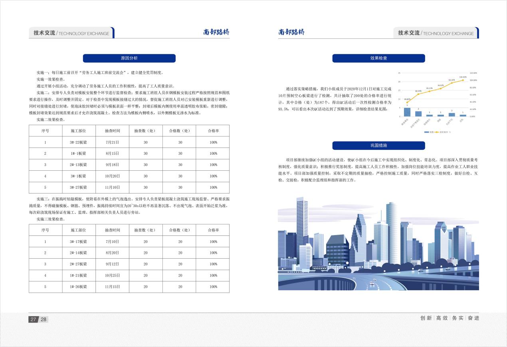
Task: Click the 92.31% data point on line
Action: coord(452,83)
